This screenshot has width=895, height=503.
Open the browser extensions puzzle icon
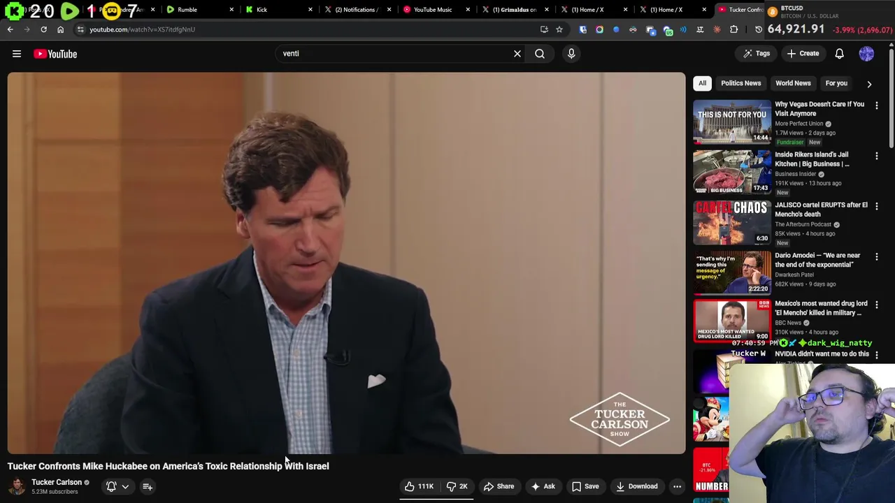point(733,29)
